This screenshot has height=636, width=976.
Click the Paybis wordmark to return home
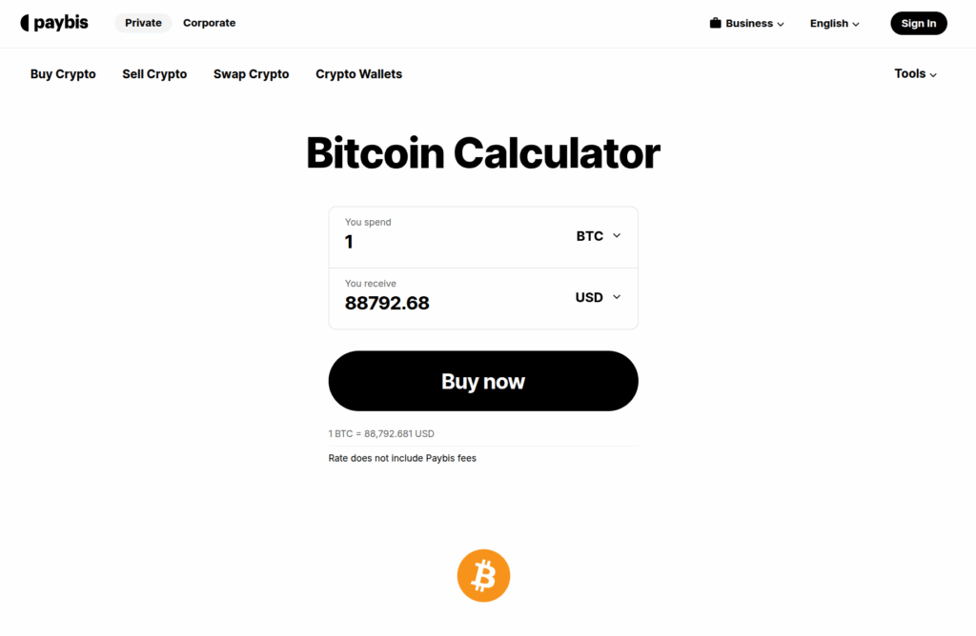[x=62, y=22]
